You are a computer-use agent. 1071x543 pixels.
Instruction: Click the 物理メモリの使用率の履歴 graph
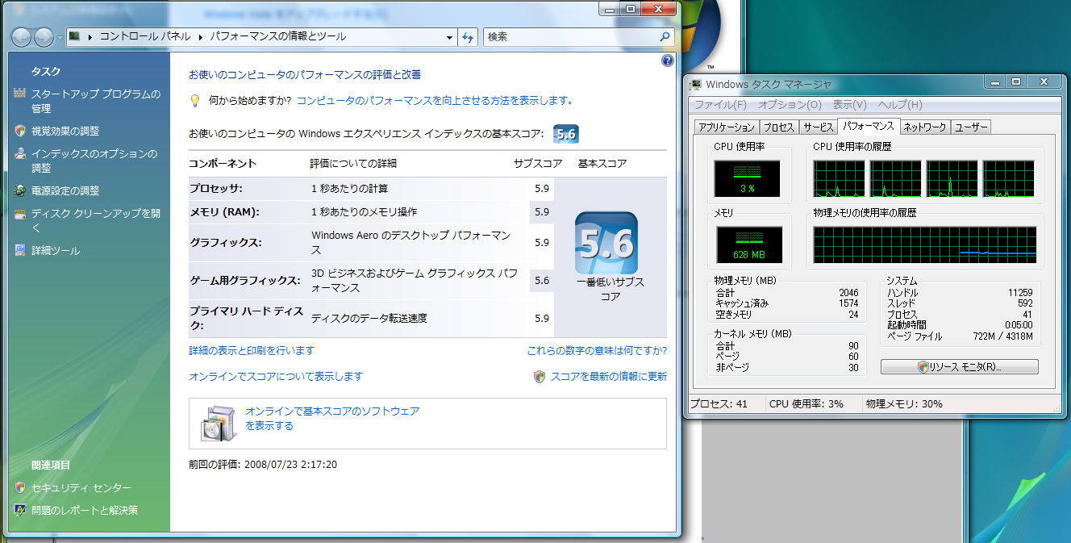[x=925, y=245]
